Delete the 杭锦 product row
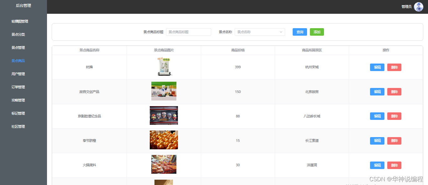 click(x=394, y=67)
